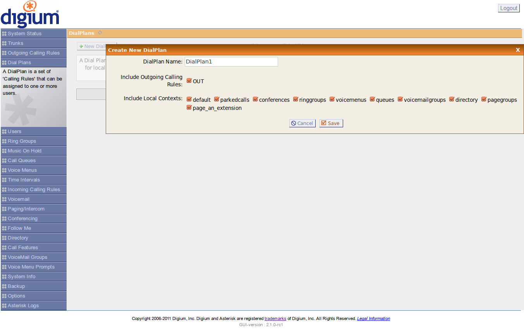Open the trademarks link in footer
The width and height of the screenshot is (524, 332).
[x=275, y=318]
